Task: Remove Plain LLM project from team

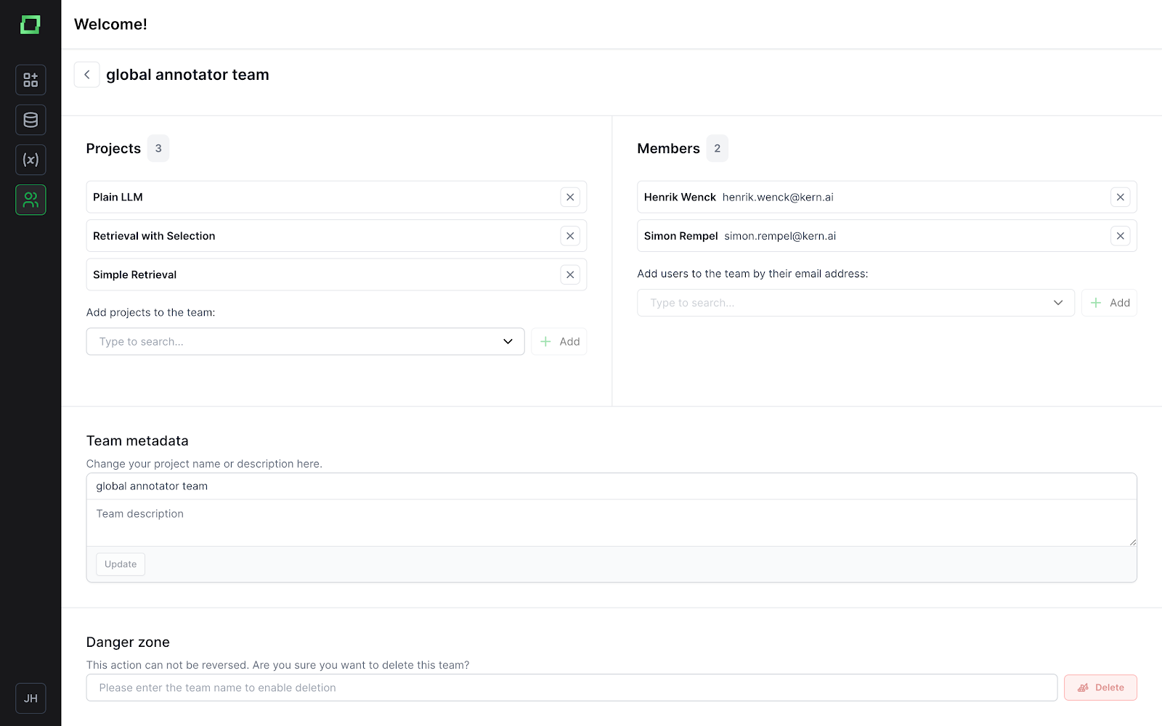Action: click(x=570, y=197)
